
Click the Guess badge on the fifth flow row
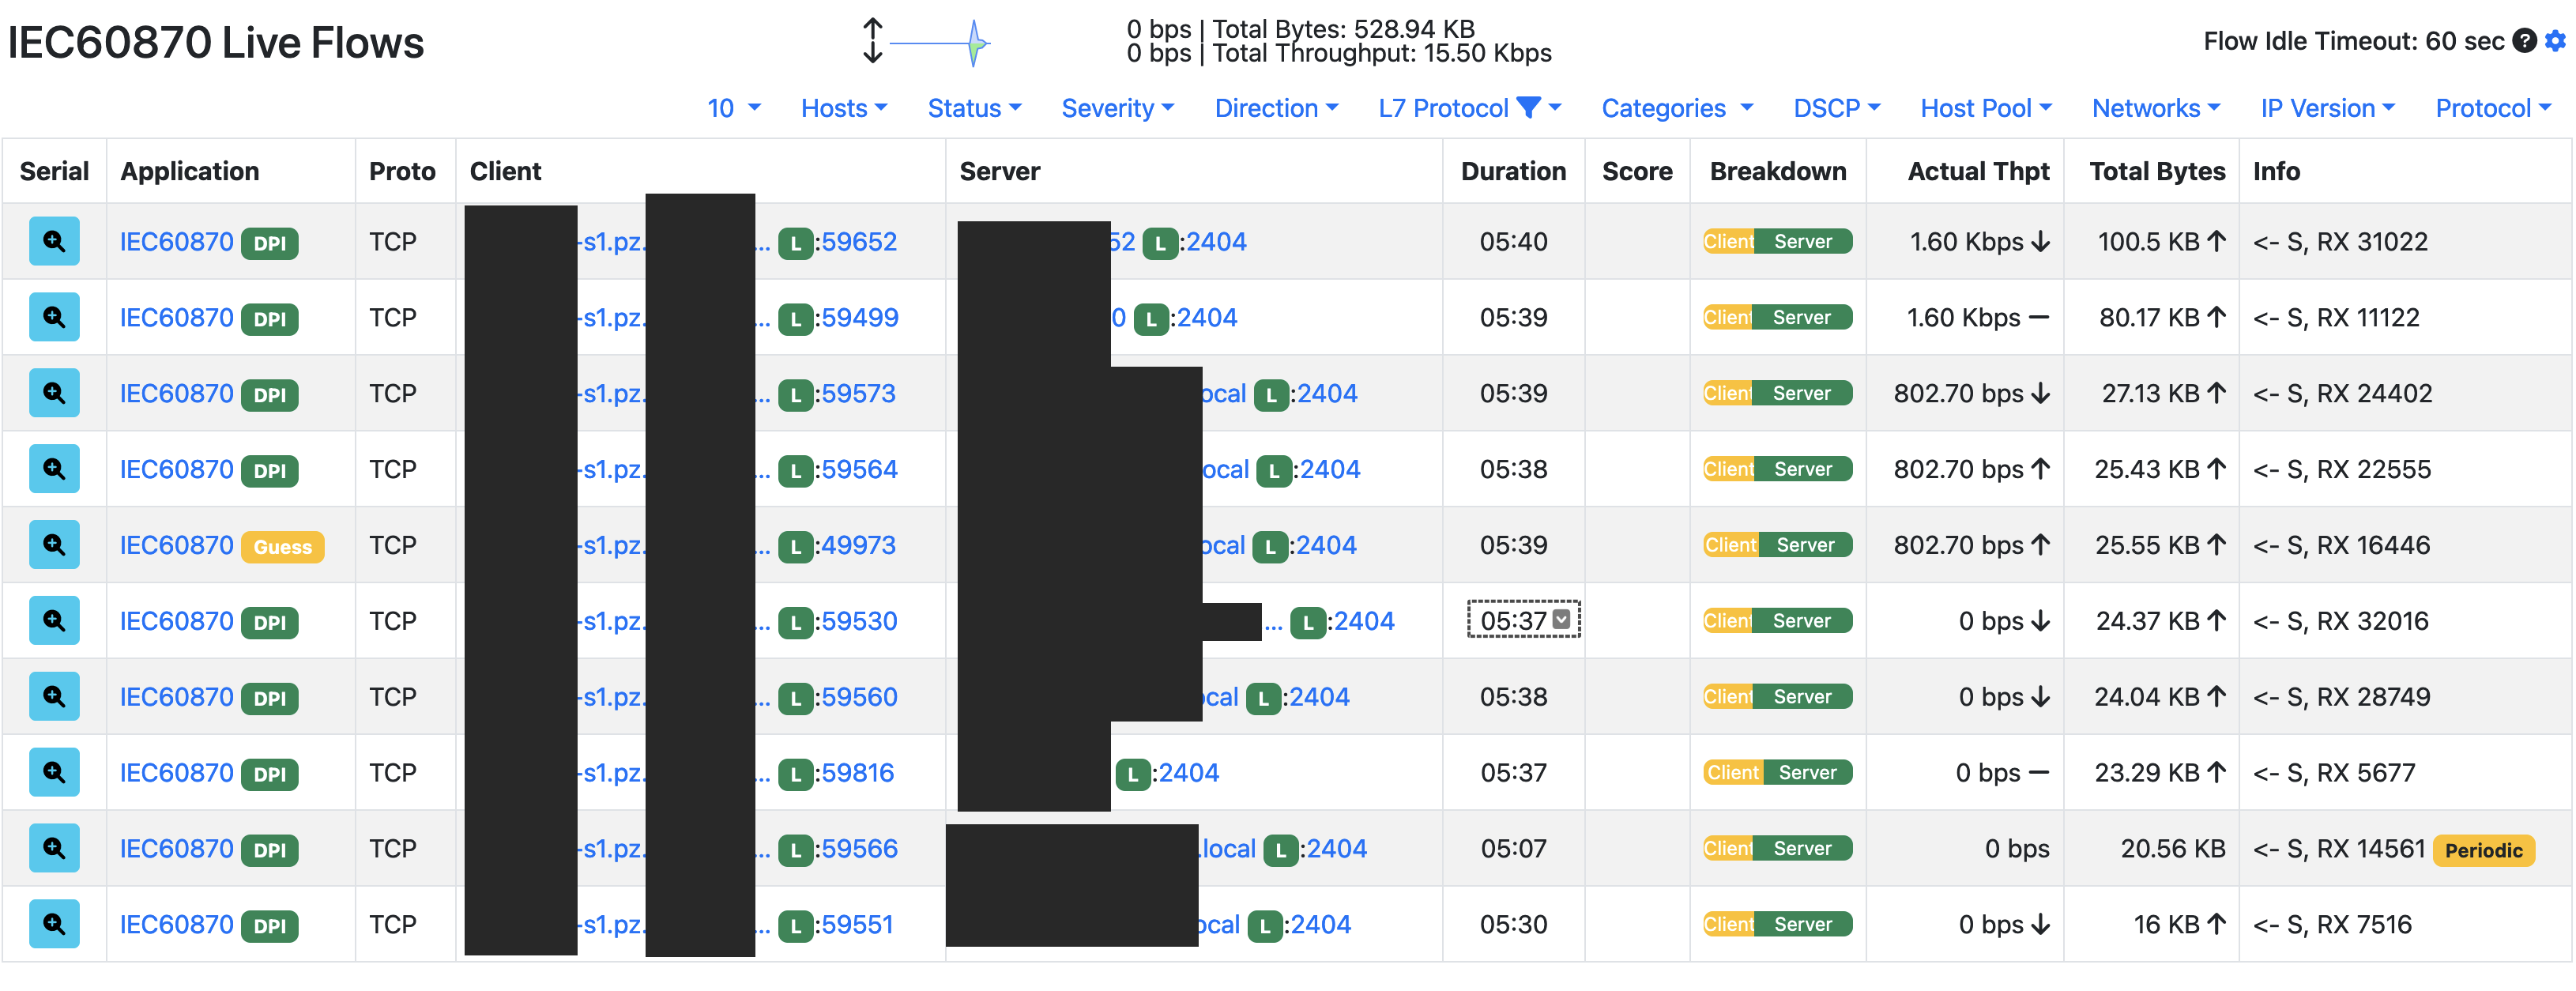point(283,547)
